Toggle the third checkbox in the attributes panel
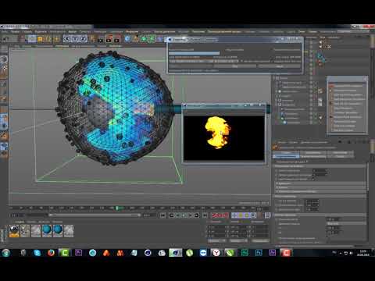The image size is (375, 281). (x=277, y=179)
